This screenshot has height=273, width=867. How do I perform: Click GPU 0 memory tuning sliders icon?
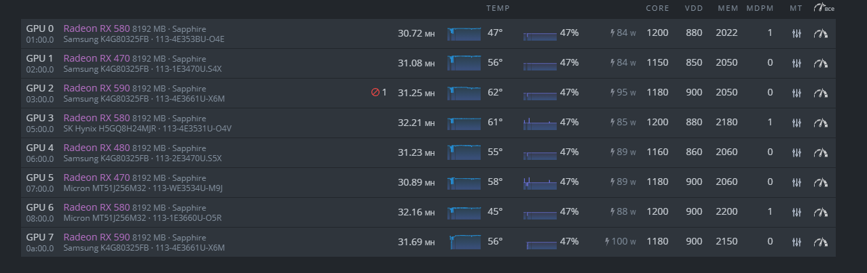coord(797,33)
